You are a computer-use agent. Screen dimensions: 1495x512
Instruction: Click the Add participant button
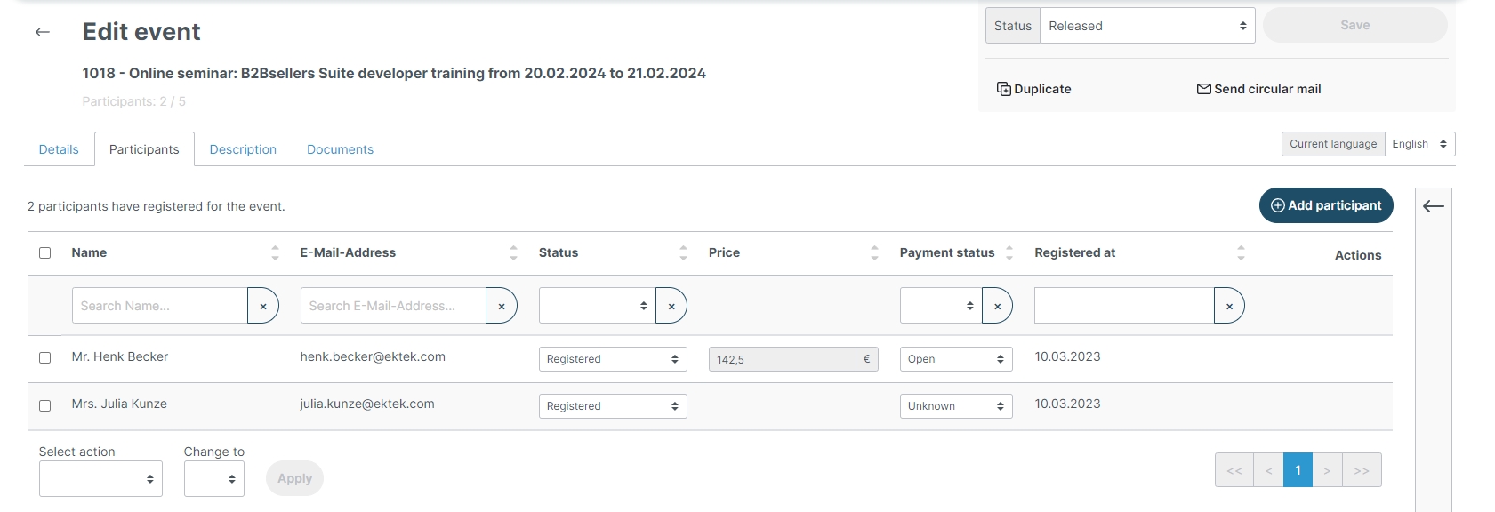[x=1325, y=205]
